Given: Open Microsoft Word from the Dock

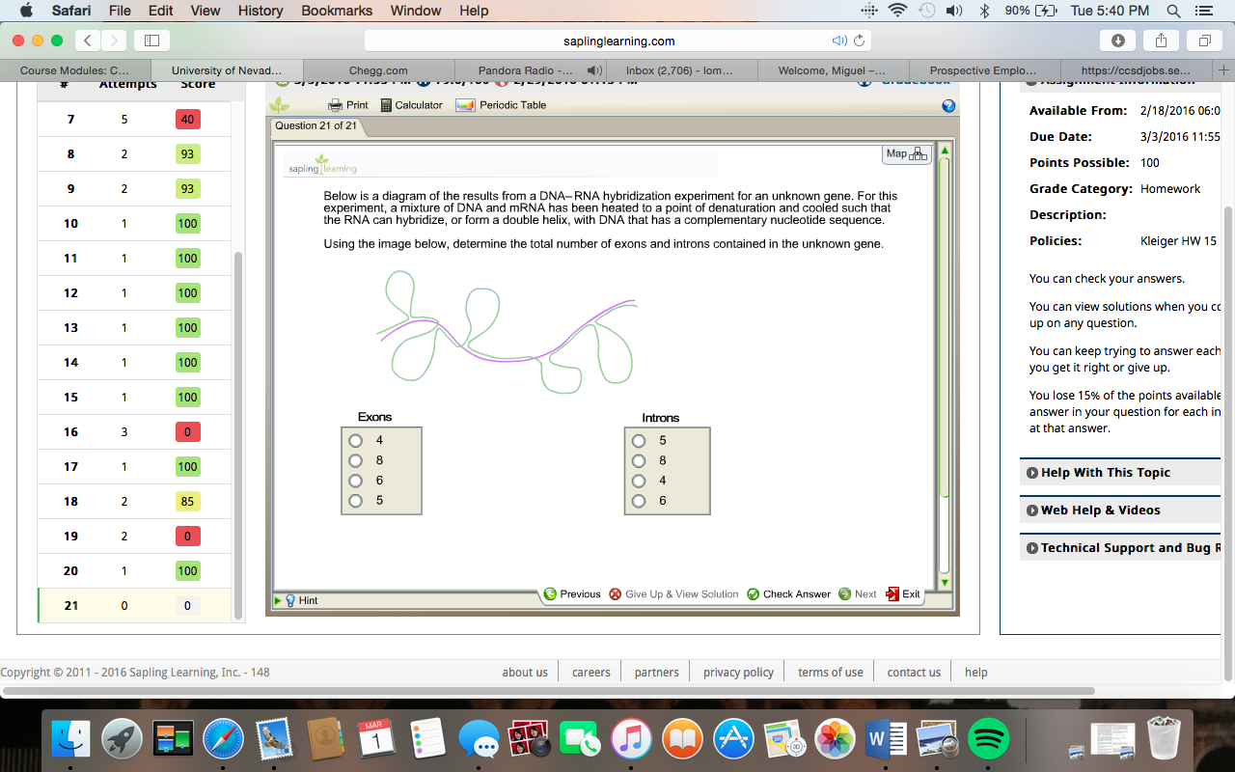Looking at the screenshot, I should (886, 739).
